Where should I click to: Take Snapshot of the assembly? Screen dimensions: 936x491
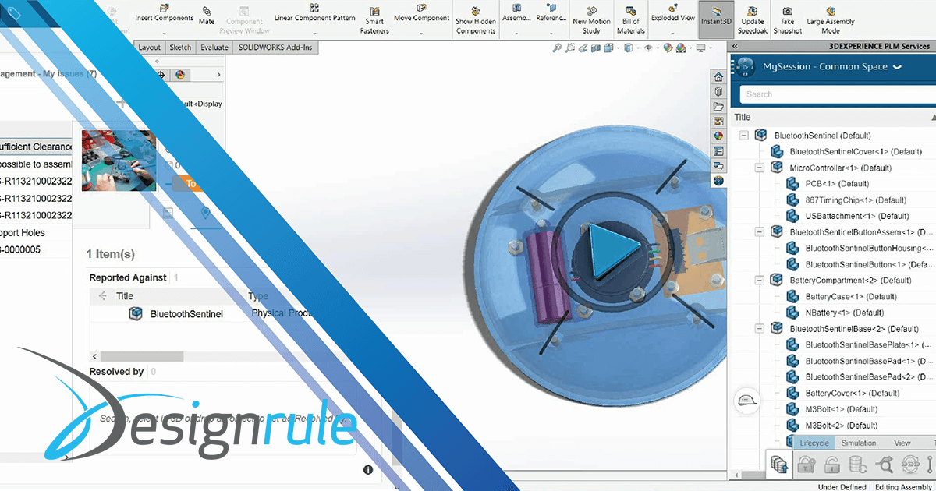coord(788,20)
